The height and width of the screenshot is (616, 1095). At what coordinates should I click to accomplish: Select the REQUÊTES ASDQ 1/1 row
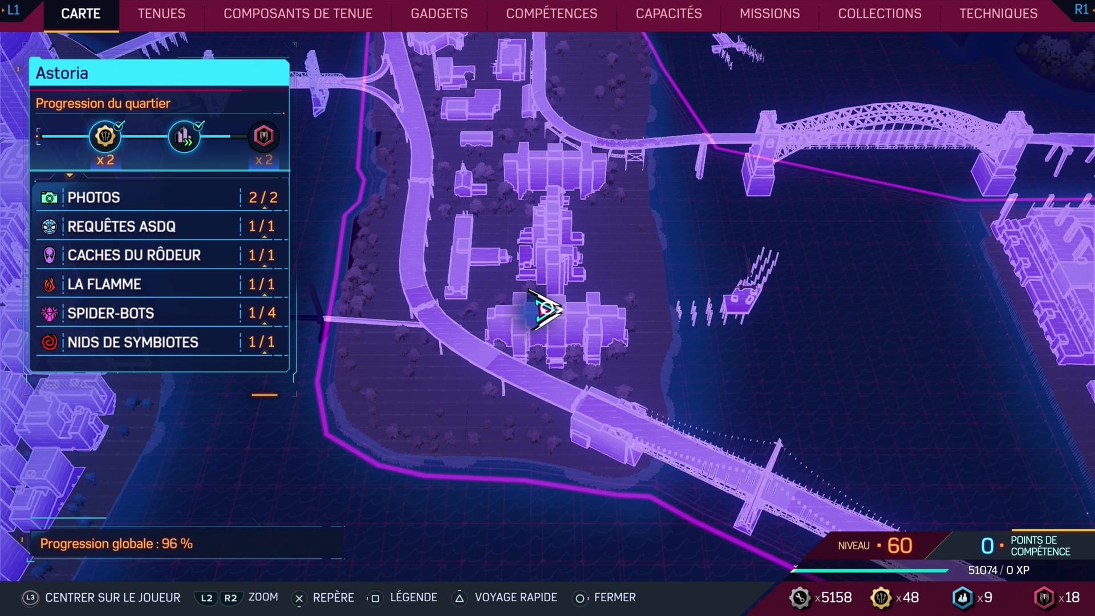click(x=161, y=226)
